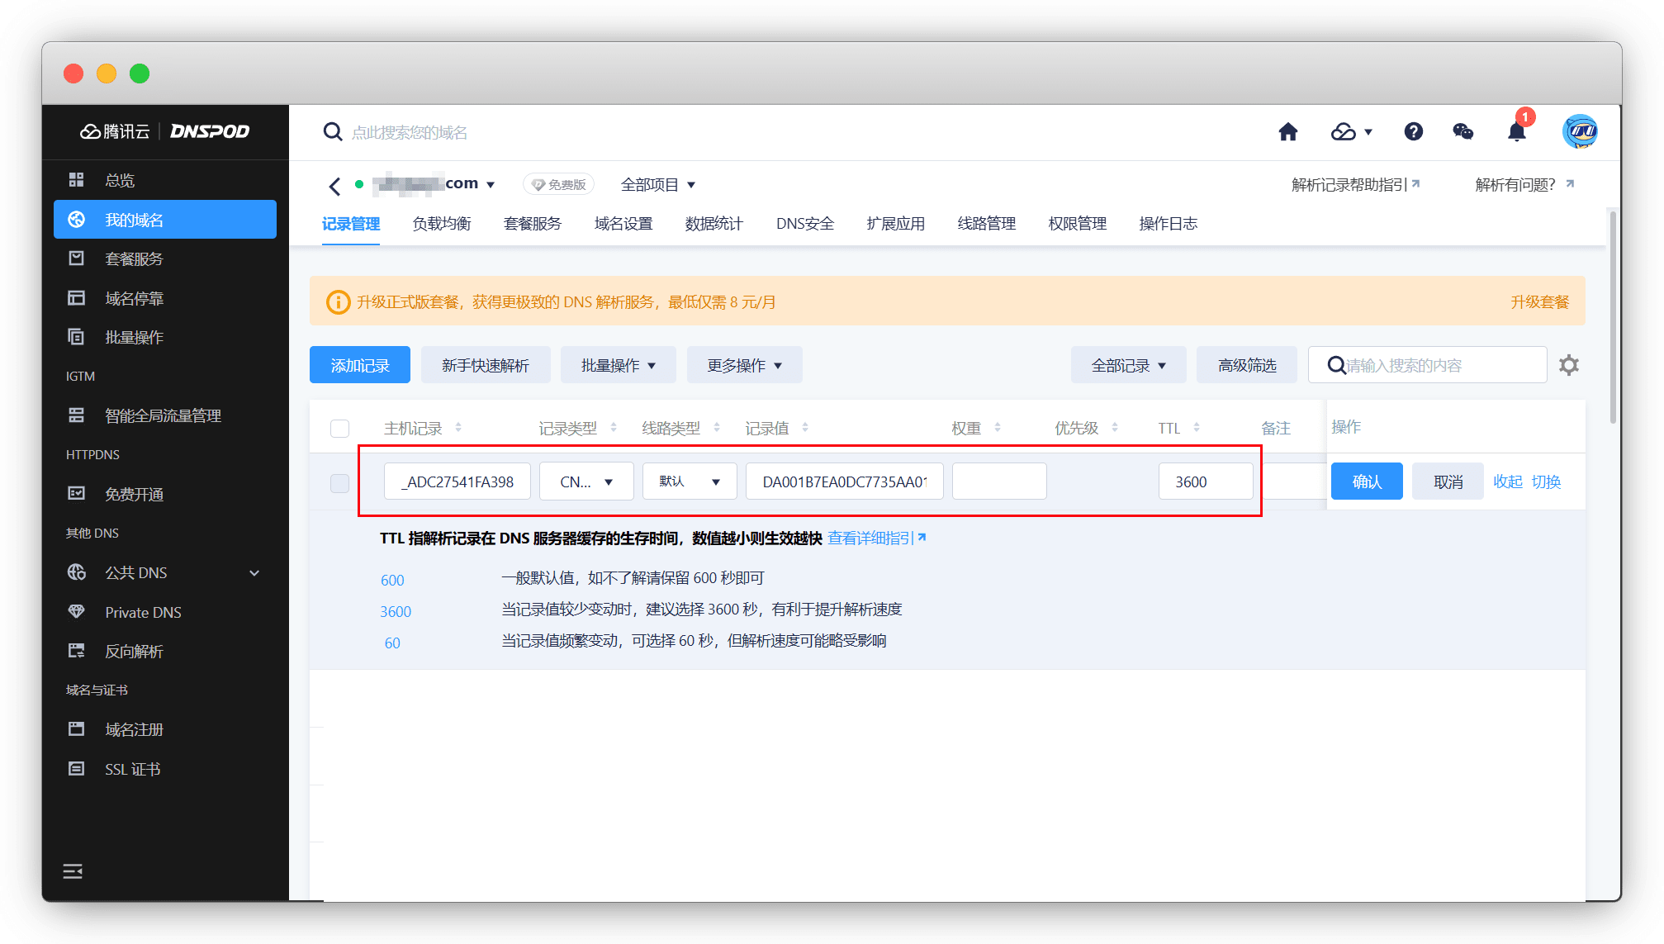The height and width of the screenshot is (944, 1664).
Task: Expand the 全部记录 filter dropdown
Action: click(x=1127, y=365)
